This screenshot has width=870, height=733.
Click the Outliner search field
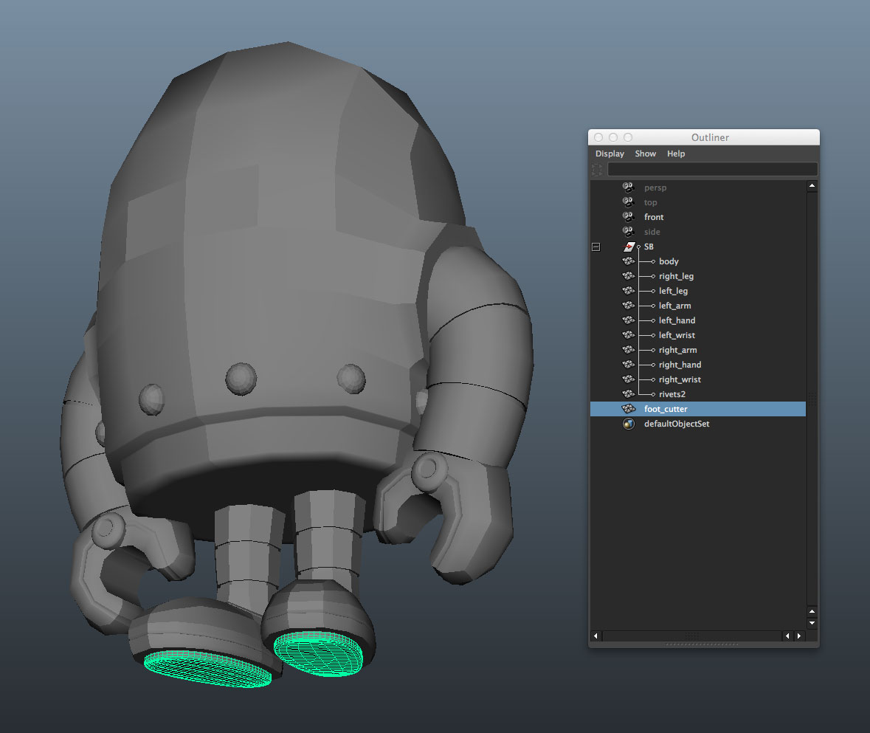tap(712, 169)
